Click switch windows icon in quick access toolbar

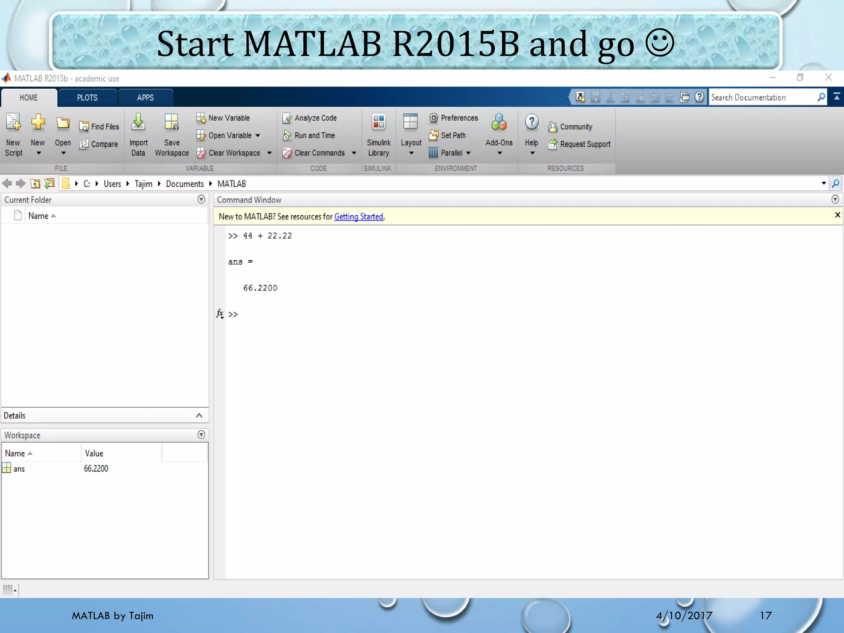pos(685,97)
